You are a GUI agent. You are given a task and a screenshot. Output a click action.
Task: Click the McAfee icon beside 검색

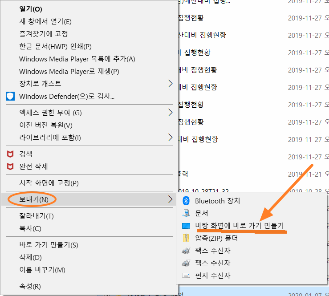(x=10, y=154)
